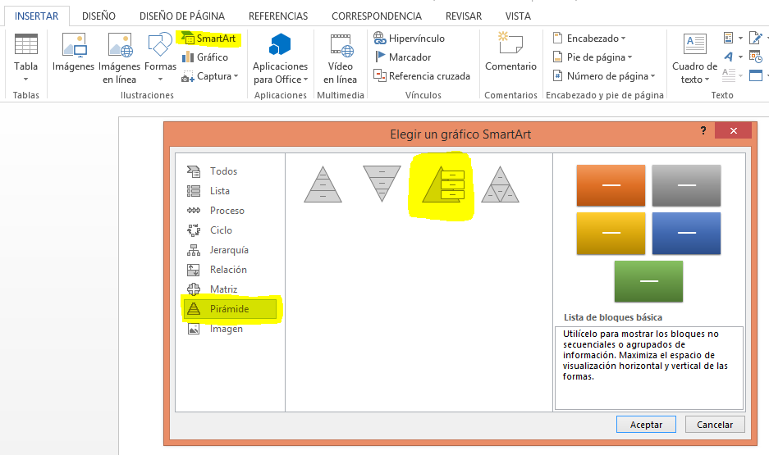Select the inverted pyramid layout
769x455 pixels.
[382, 184]
